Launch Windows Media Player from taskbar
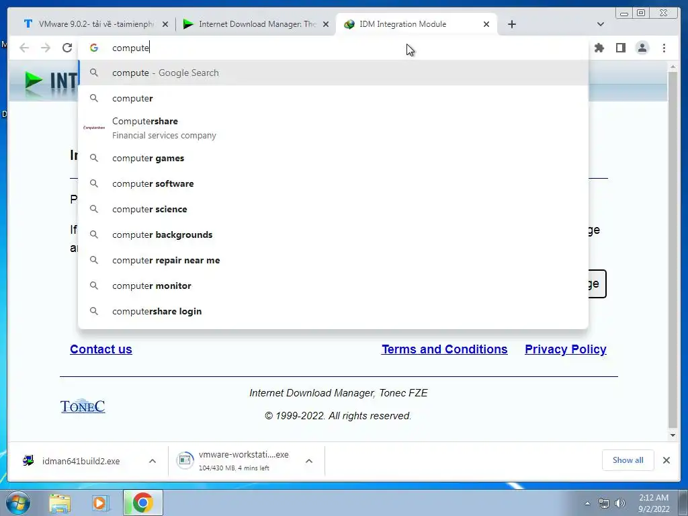This screenshot has height=516, width=688. tap(101, 503)
